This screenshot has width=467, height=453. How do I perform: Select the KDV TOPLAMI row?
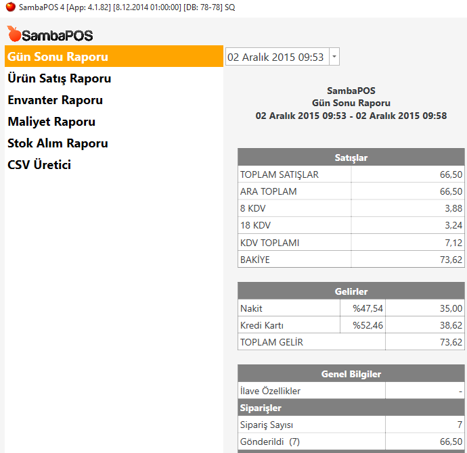tap(294, 243)
